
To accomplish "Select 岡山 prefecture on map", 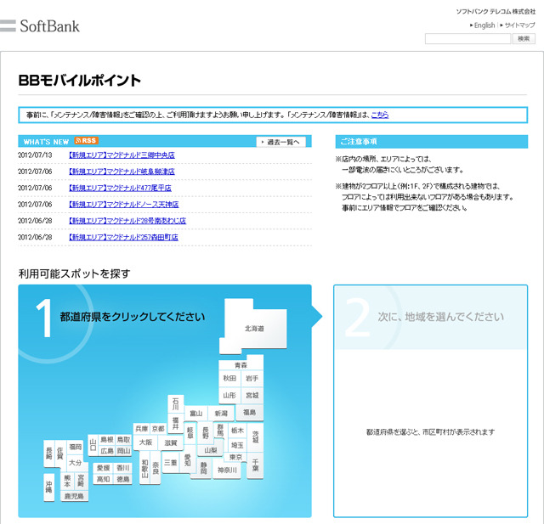I will [x=123, y=451].
